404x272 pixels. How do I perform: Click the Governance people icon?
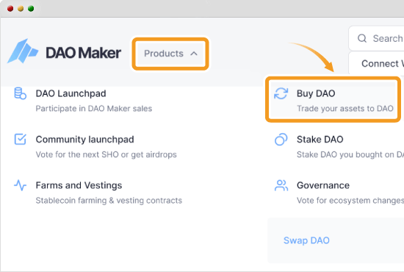(281, 185)
